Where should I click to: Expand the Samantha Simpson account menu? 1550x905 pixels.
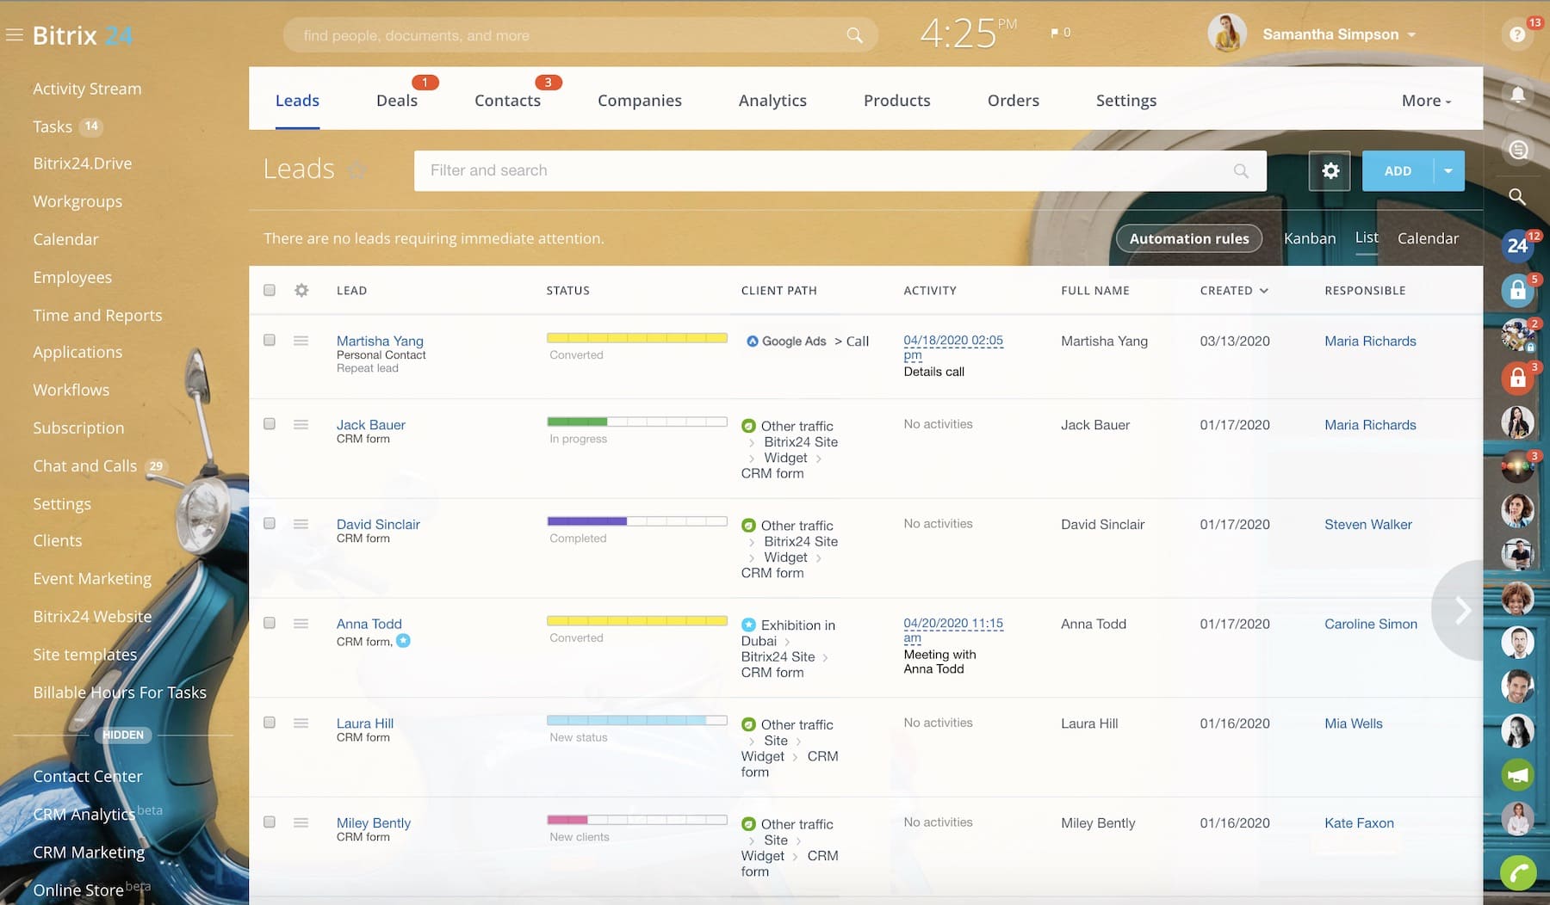coord(1411,34)
